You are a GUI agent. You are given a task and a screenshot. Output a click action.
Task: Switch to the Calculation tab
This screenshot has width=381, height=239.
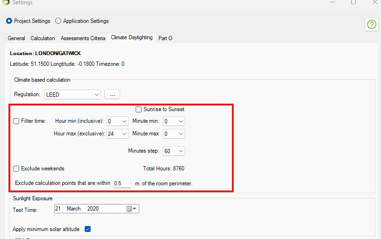[x=43, y=38]
